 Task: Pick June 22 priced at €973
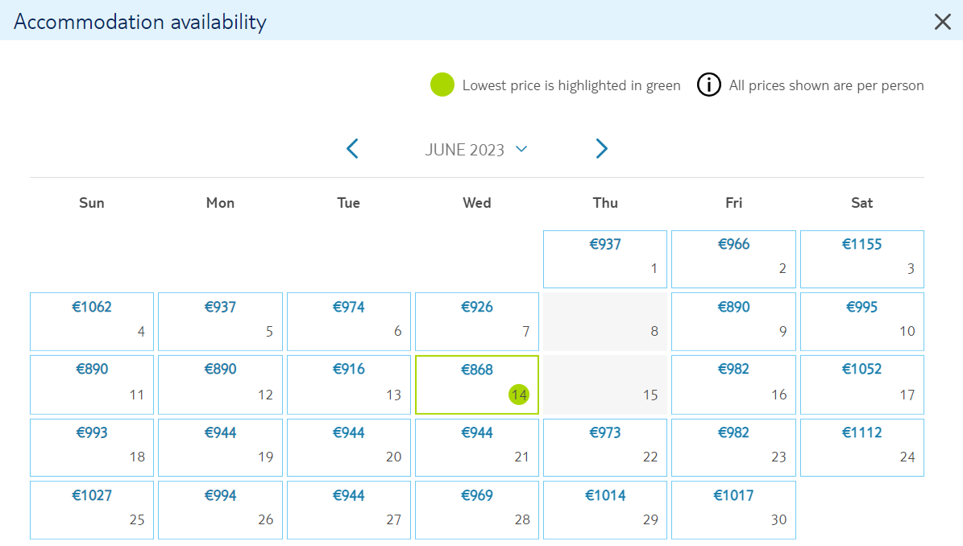605,447
